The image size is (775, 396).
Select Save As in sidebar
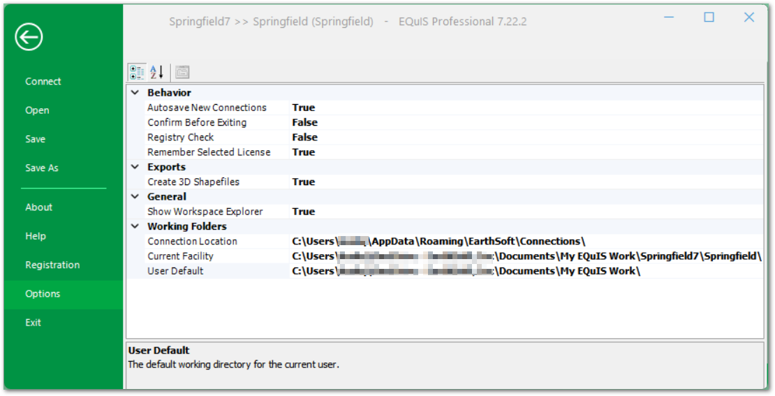42,168
